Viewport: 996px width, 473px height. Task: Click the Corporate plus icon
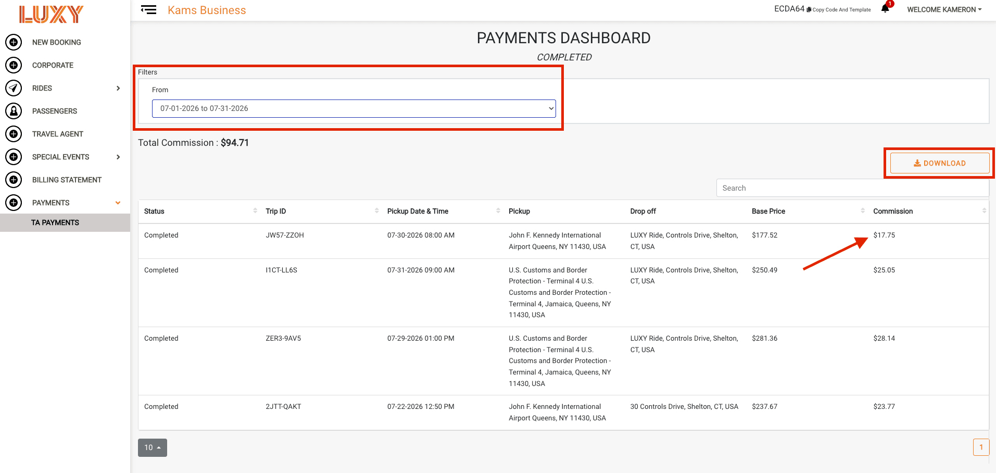point(14,65)
